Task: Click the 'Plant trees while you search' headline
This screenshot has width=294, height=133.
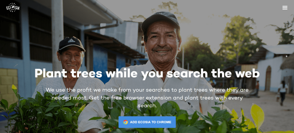Action: [147, 73]
